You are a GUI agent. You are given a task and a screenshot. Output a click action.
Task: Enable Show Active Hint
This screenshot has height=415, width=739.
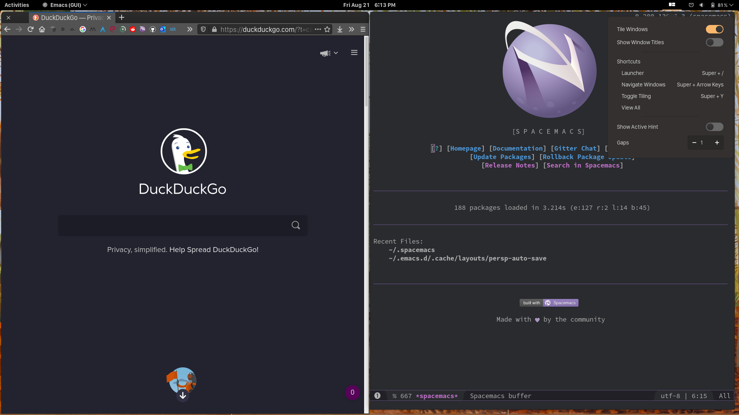tap(714, 127)
